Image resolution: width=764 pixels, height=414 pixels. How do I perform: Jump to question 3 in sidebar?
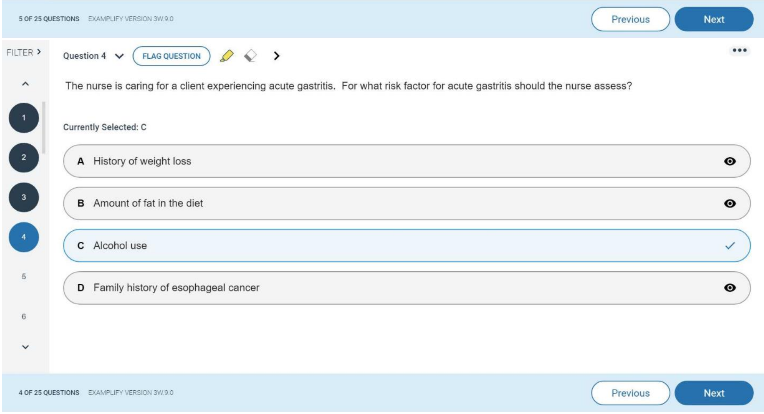[x=24, y=197]
